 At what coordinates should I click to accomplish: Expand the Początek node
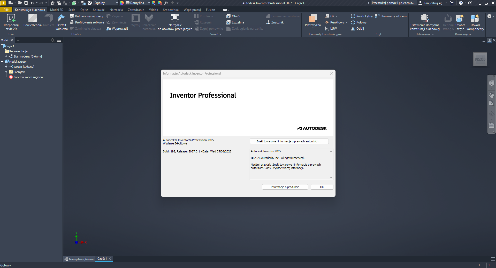pyautogui.click(x=6, y=72)
